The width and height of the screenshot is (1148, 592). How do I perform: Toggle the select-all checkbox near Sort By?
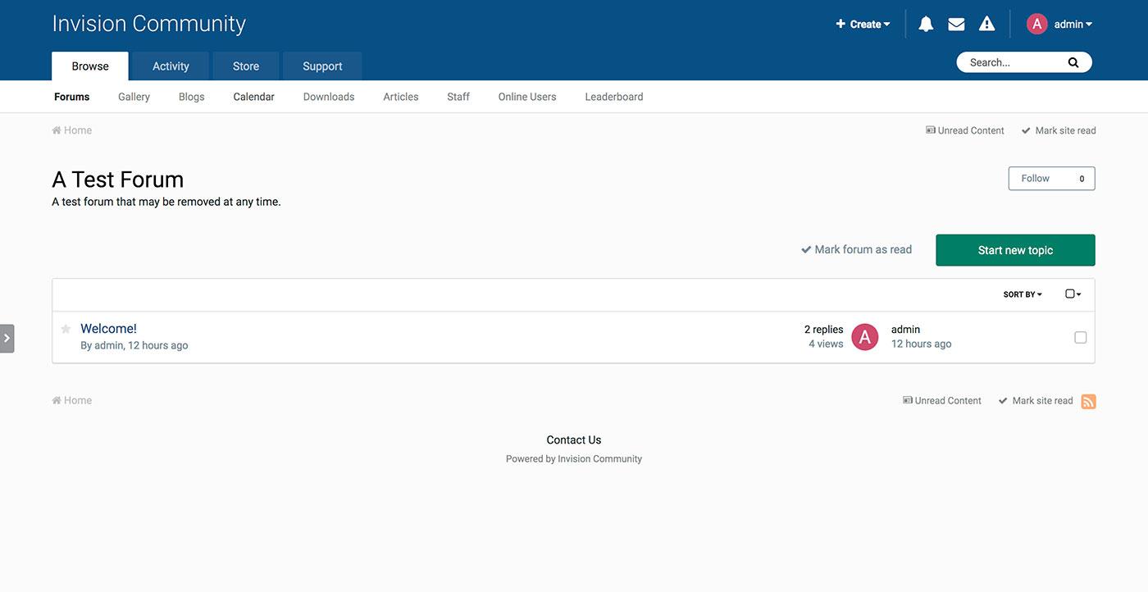click(x=1068, y=293)
